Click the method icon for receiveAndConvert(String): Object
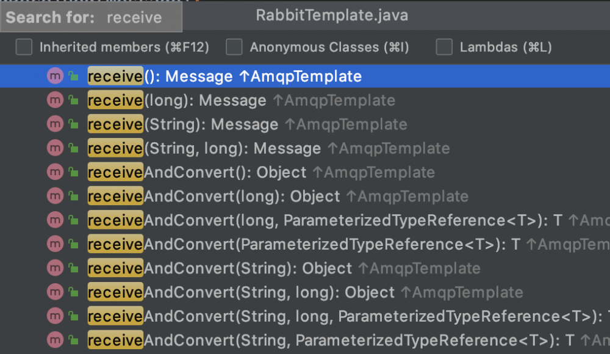Image resolution: width=610 pixels, height=354 pixels. [55, 268]
